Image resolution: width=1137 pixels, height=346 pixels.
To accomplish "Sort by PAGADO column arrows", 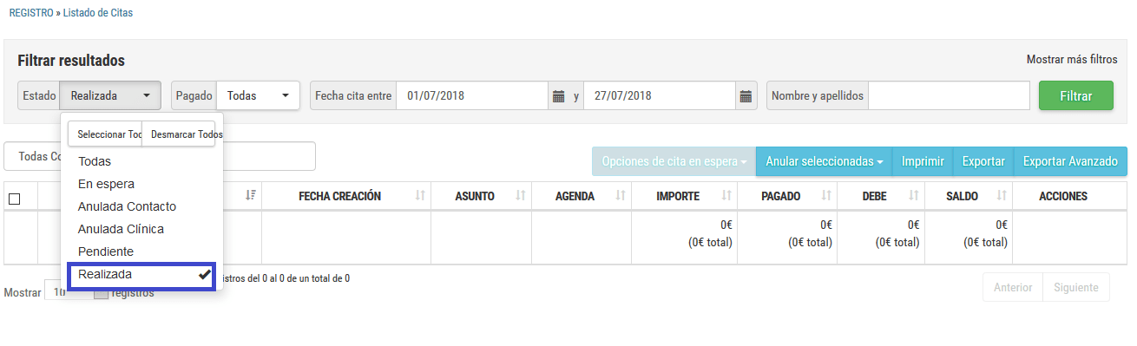I will point(826,197).
